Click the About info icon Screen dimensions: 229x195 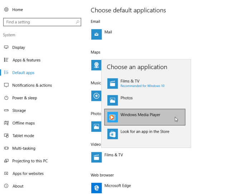pyautogui.click(x=6, y=186)
